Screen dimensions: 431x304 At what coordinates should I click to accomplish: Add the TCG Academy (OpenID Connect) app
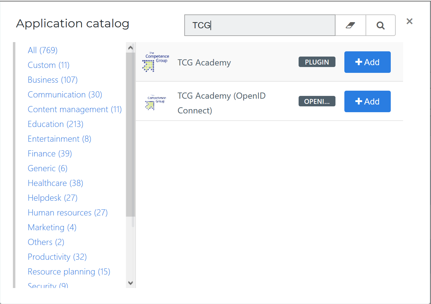pyautogui.click(x=367, y=101)
